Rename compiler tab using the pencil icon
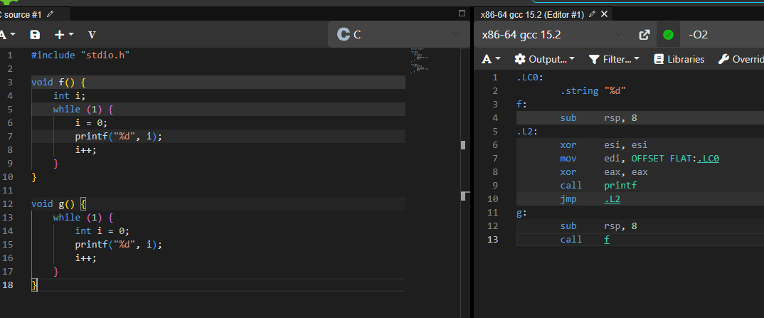The image size is (764, 318). [x=592, y=14]
